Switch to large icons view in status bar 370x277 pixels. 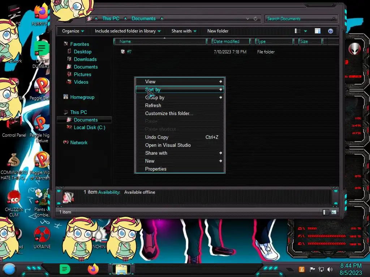[334, 212]
